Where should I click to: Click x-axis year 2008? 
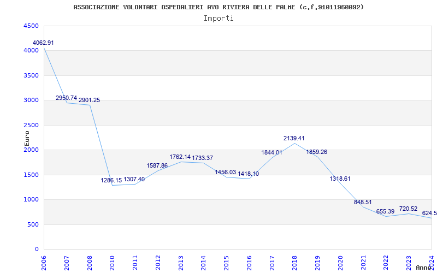point(90,263)
